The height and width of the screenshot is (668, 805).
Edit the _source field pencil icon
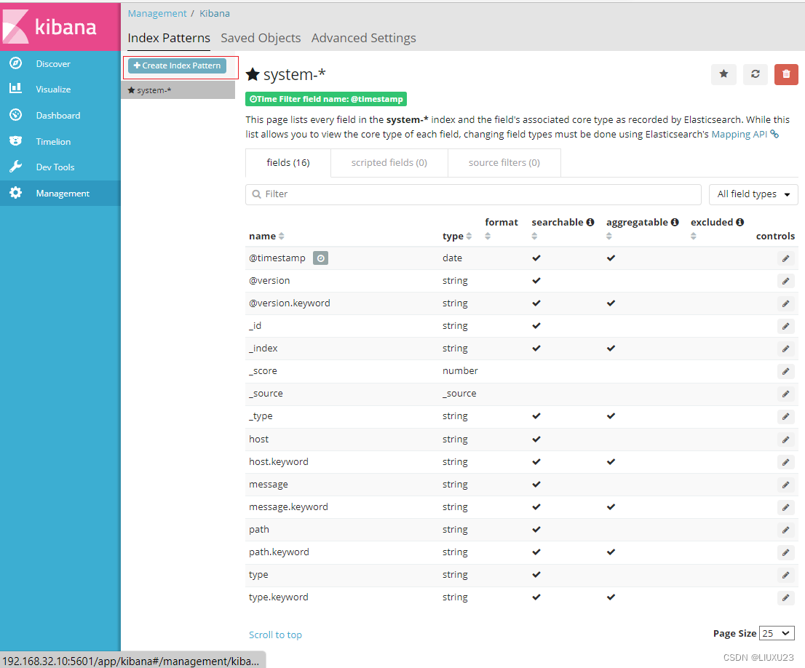click(x=785, y=394)
